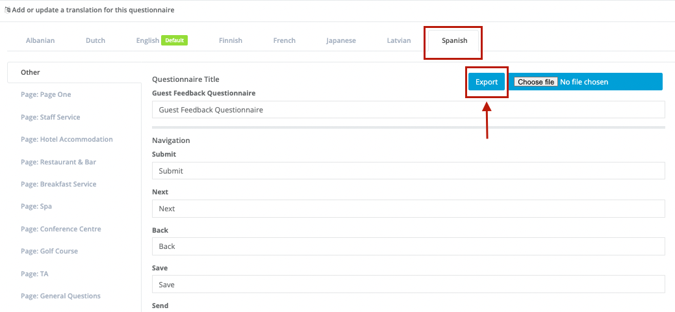This screenshot has height=312, width=675.
Task: Select the English default tab
Action: tap(162, 40)
